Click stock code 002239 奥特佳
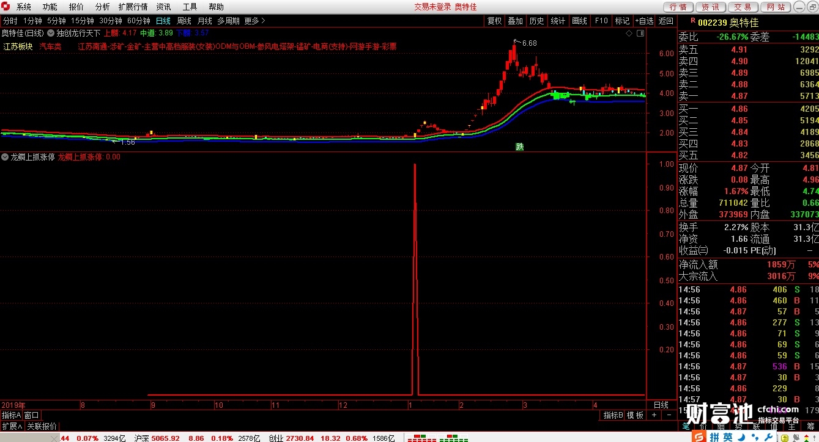This screenshot has width=819, height=442. tap(728, 22)
